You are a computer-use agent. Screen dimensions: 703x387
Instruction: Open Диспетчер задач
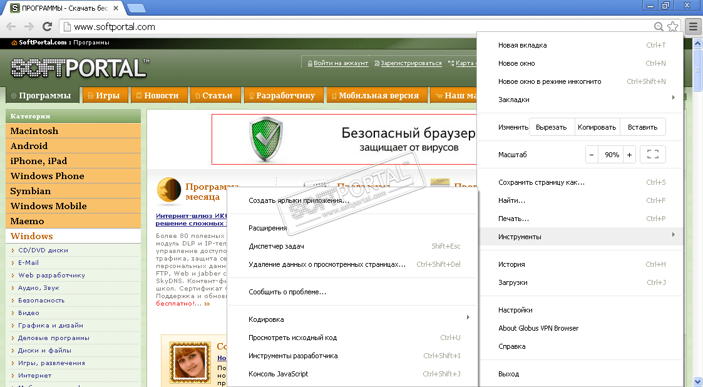pyautogui.click(x=353, y=246)
